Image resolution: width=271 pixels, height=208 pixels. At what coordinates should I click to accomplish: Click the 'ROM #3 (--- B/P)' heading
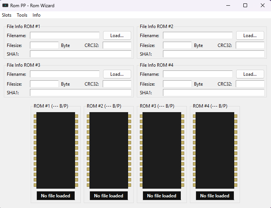[x=157, y=106]
